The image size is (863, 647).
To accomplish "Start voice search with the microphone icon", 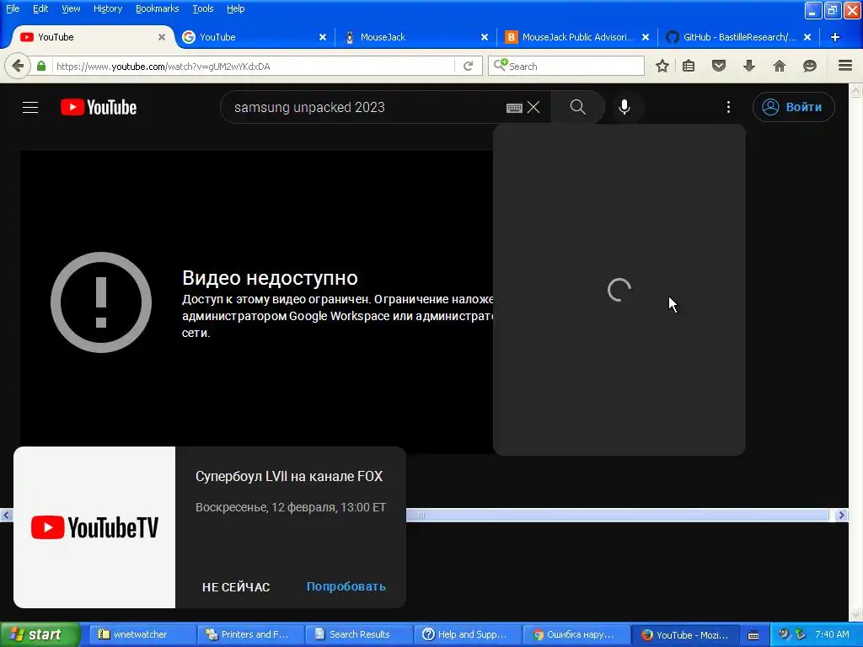I will tap(624, 107).
